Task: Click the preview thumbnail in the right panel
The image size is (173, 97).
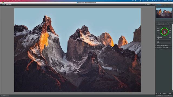Action: pyautogui.click(x=164, y=13)
